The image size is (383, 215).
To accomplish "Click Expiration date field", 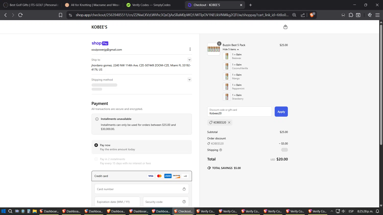I will 117,202.
